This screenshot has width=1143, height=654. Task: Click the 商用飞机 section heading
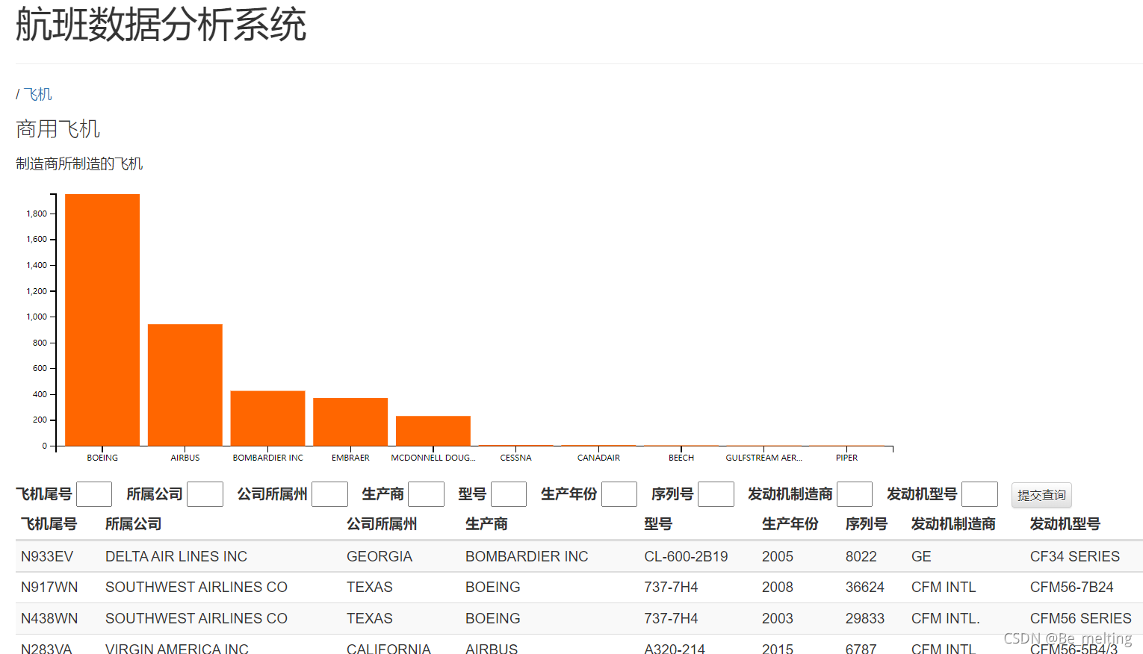tap(58, 129)
